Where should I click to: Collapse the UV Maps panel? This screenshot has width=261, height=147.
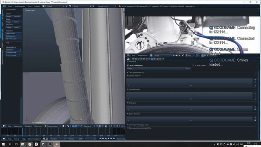[132, 103]
